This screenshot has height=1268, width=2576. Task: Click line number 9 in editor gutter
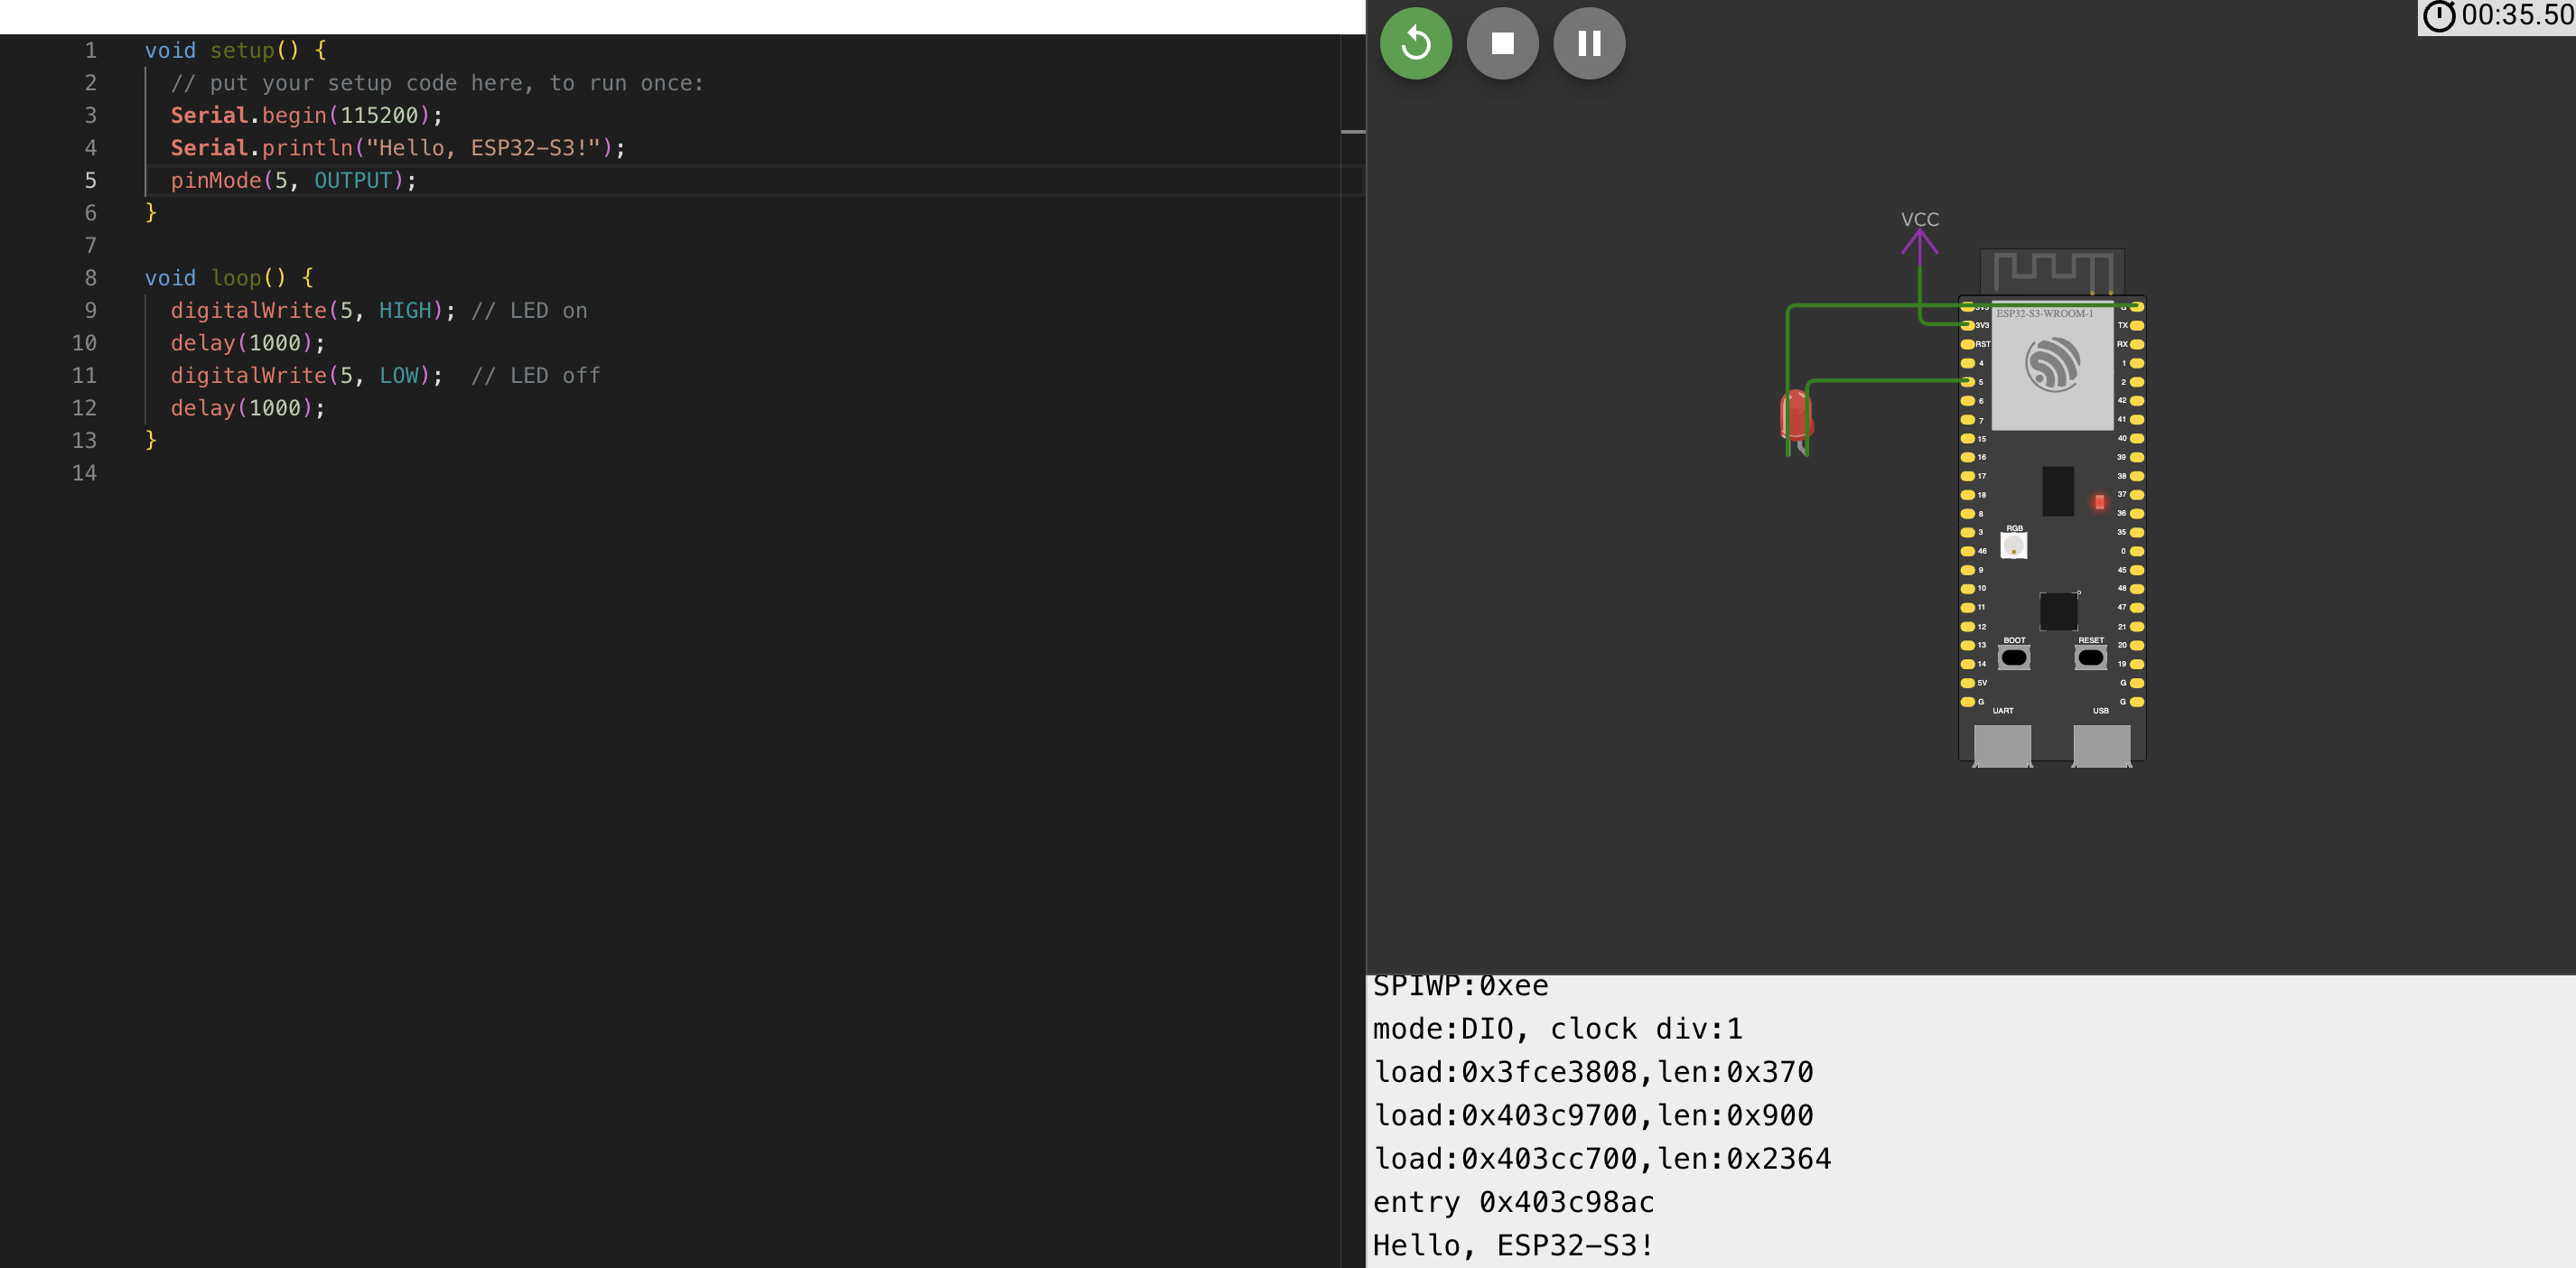tap(90, 310)
